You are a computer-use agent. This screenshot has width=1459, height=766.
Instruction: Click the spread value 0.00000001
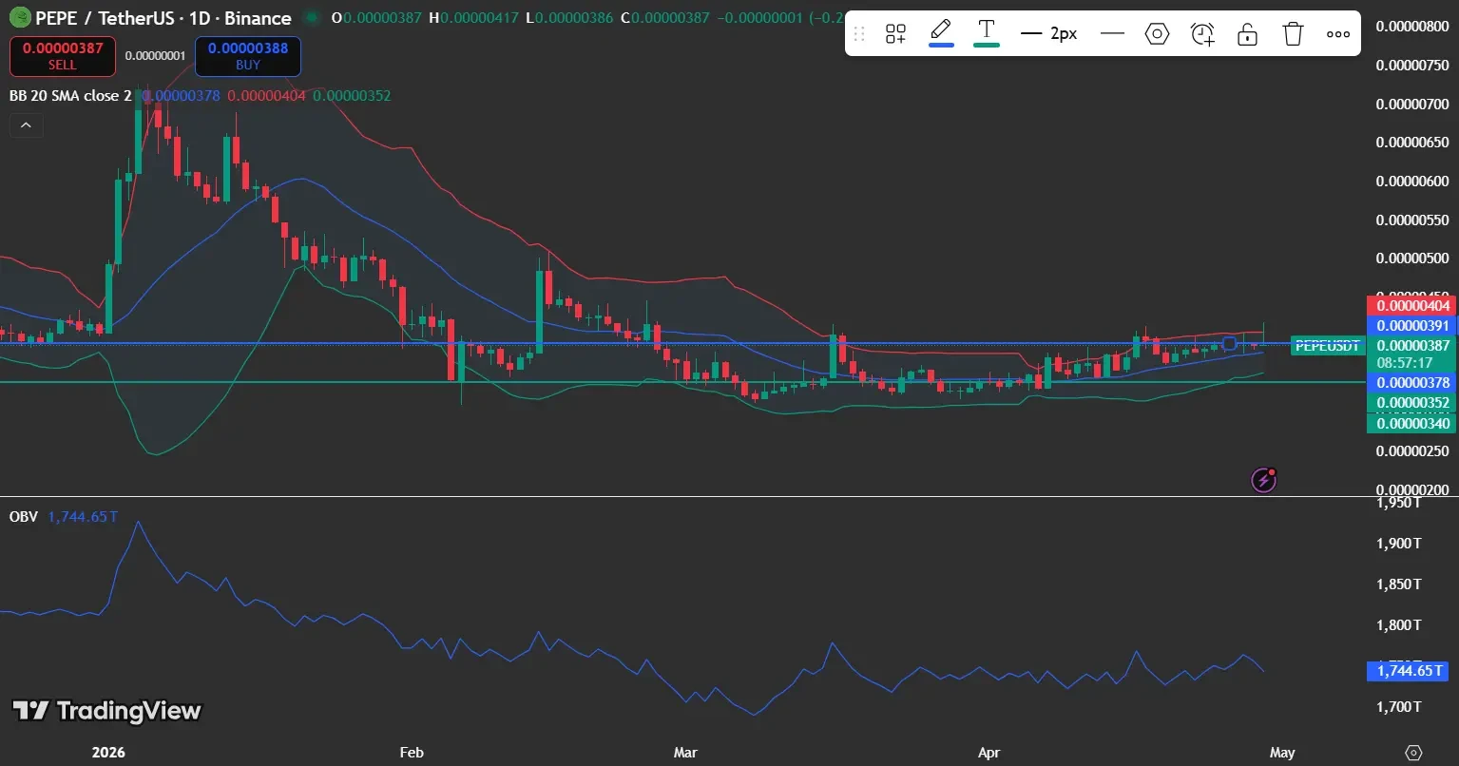(x=155, y=56)
